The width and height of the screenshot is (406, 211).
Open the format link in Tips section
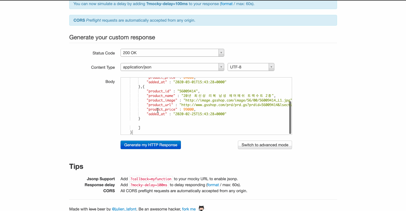point(213,185)
